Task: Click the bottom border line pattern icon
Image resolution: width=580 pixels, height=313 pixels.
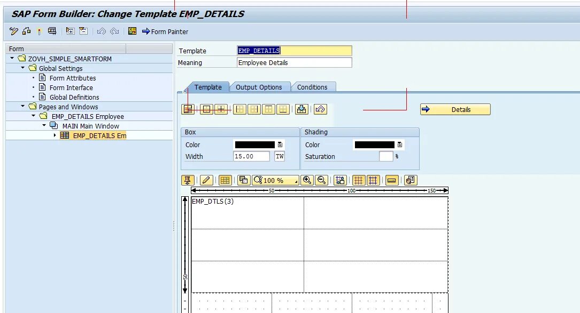Action: pos(283,109)
